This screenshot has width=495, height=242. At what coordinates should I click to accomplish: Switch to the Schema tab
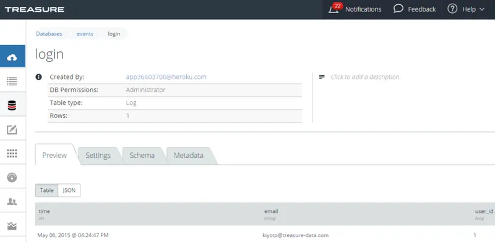[x=142, y=156]
